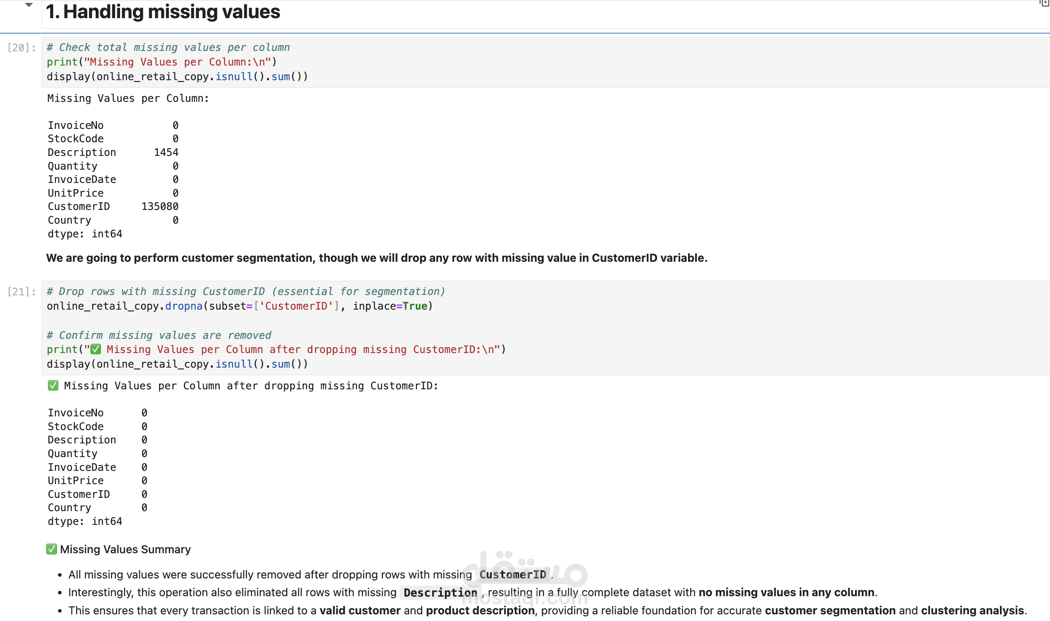Click the inplace=True argument
Viewport: 1050px width, 621px height.
click(390, 306)
